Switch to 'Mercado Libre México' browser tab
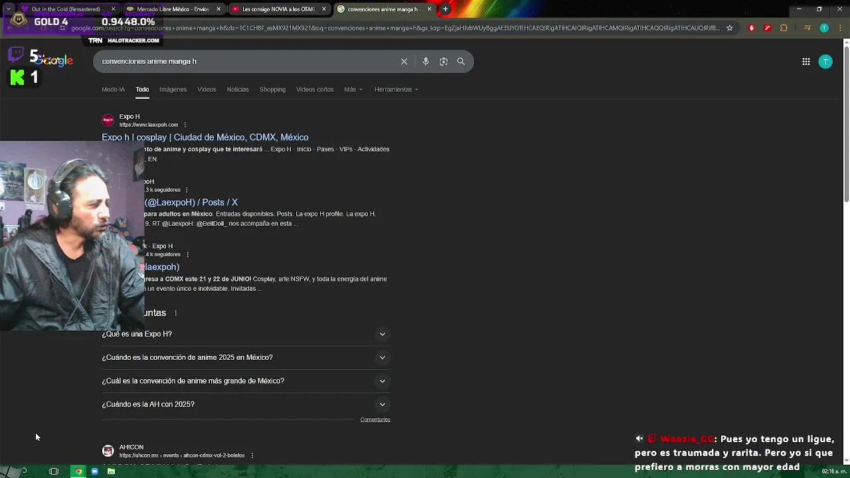Image resolution: width=850 pixels, height=478 pixels. click(173, 9)
